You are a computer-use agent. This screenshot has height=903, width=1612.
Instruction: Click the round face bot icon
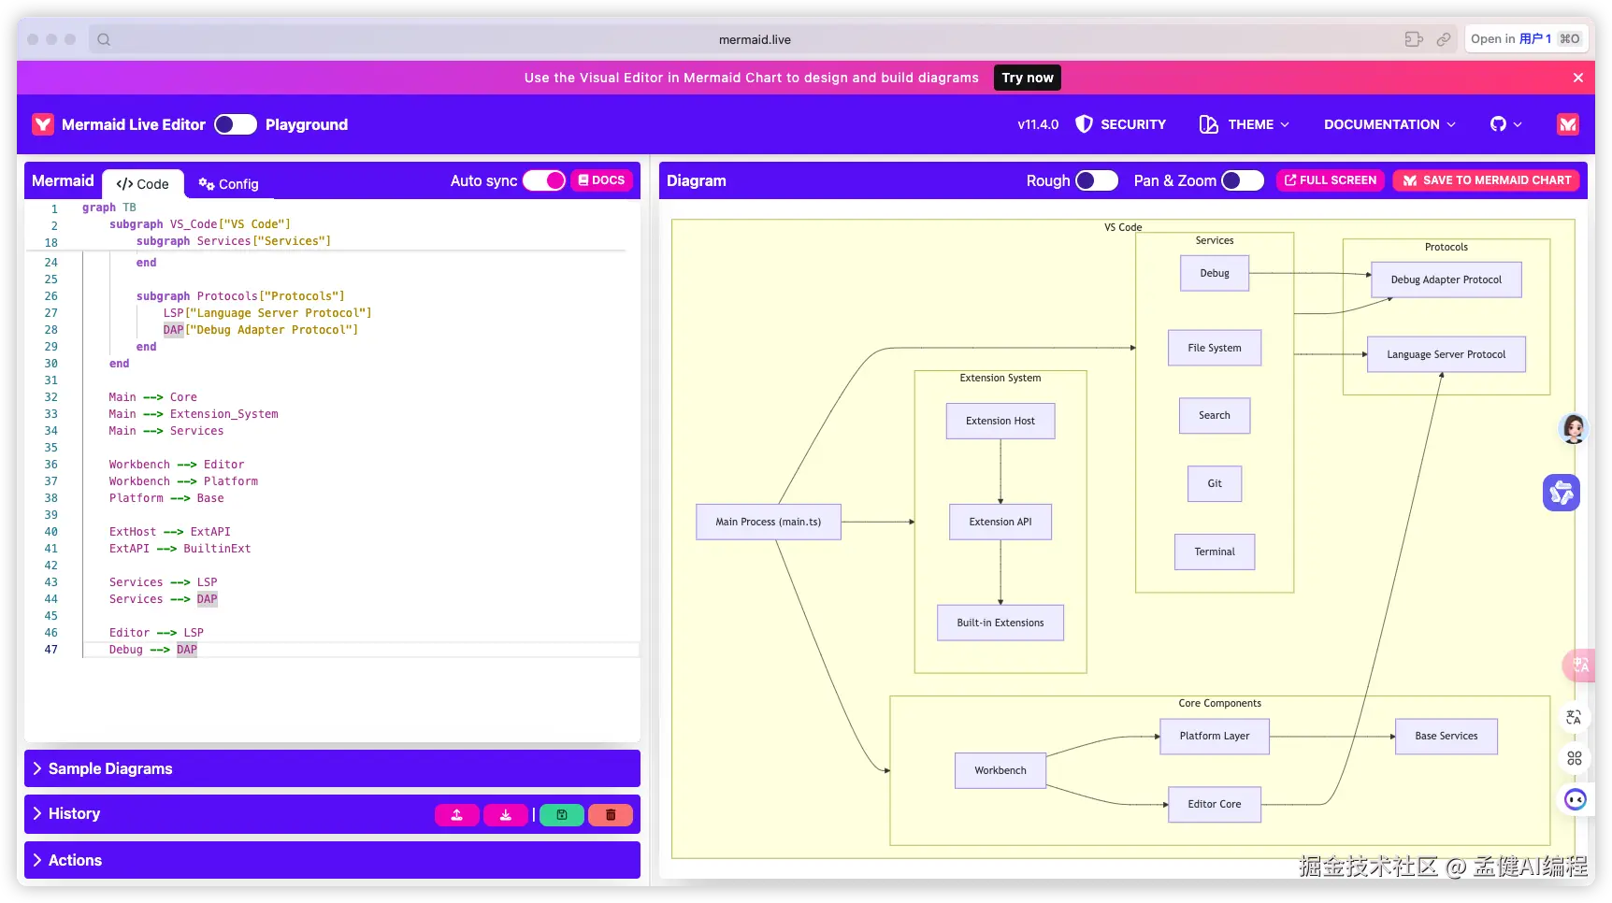pyautogui.click(x=1576, y=800)
